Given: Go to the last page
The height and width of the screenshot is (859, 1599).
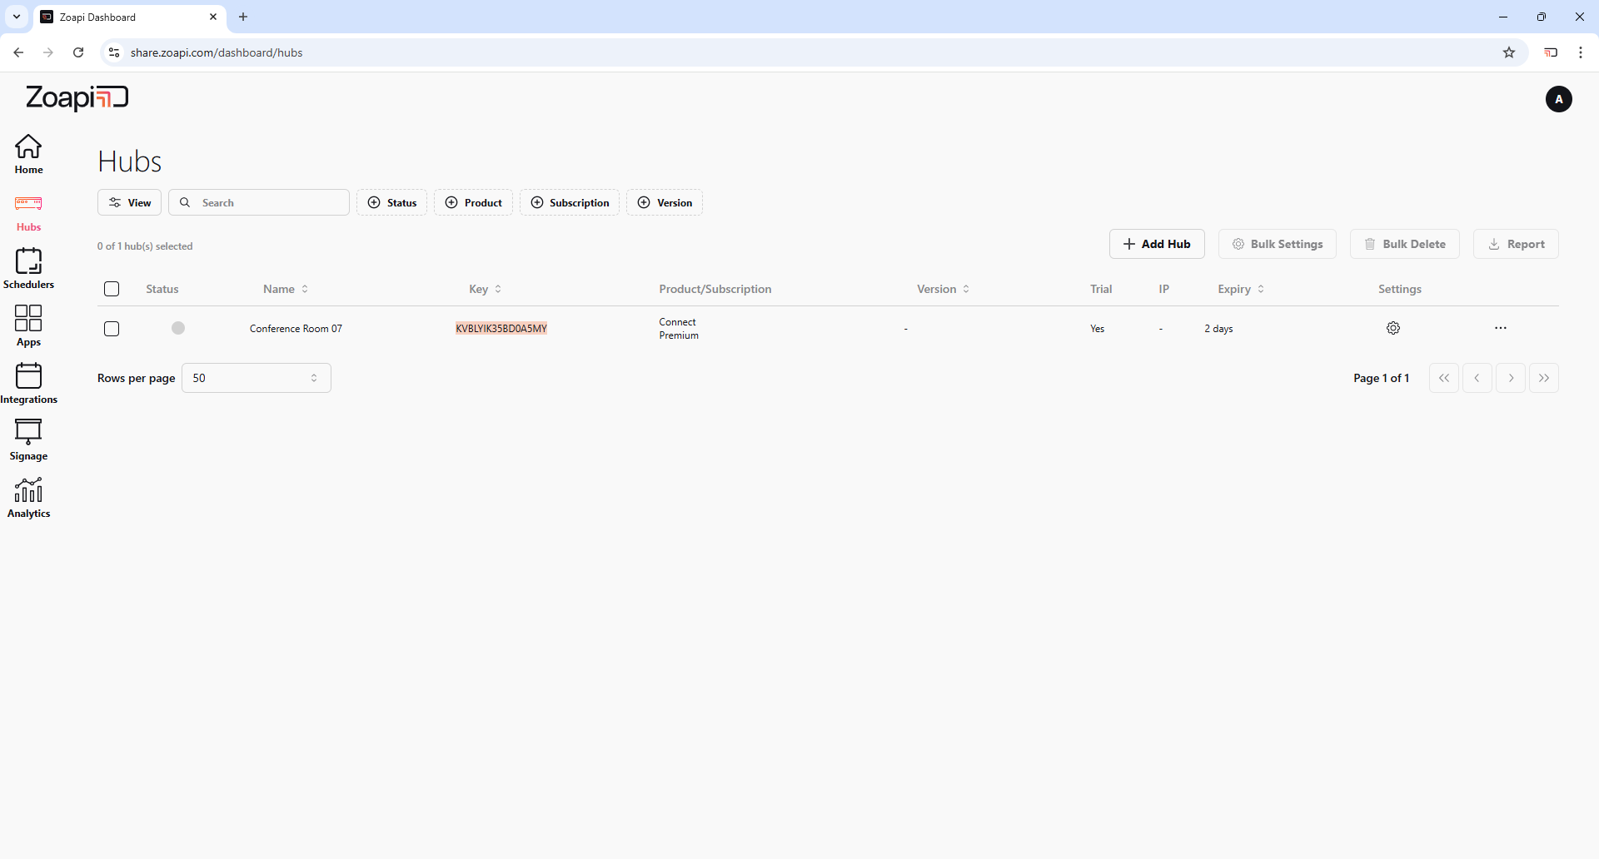Looking at the screenshot, I should click(x=1544, y=378).
